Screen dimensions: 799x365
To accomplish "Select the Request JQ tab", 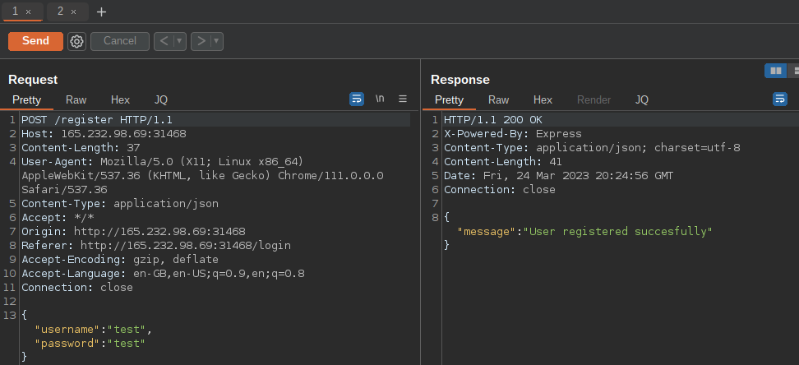I will tap(161, 100).
